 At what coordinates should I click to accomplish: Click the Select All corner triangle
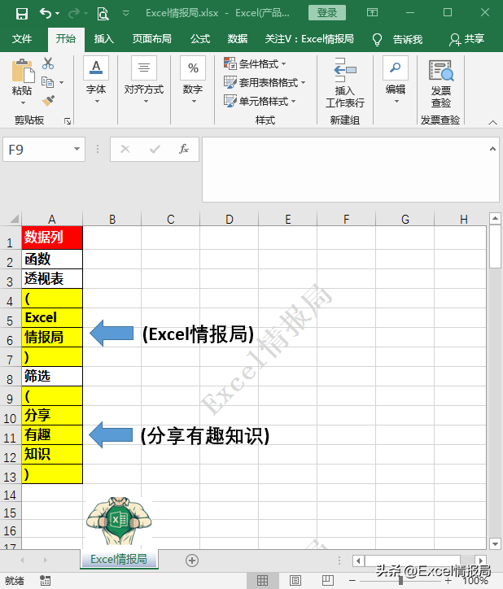(14, 219)
